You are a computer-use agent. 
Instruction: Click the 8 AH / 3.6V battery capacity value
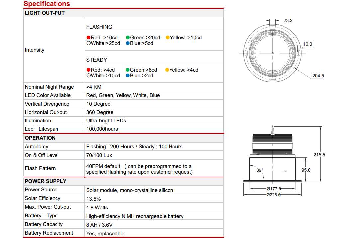(x=100, y=225)
